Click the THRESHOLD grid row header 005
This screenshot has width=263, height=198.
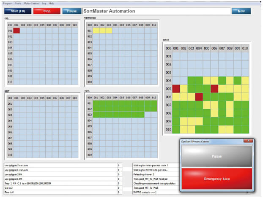pyautogui.click(x=90, y=54)
